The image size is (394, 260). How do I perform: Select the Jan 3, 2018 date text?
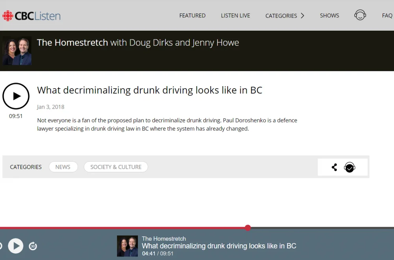pos(50,107)
